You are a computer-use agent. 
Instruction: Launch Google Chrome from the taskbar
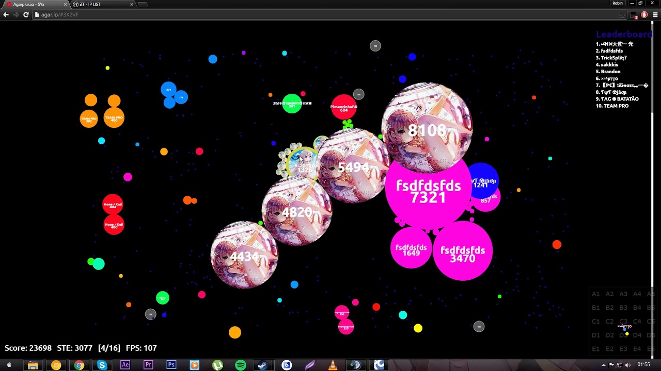79,365
